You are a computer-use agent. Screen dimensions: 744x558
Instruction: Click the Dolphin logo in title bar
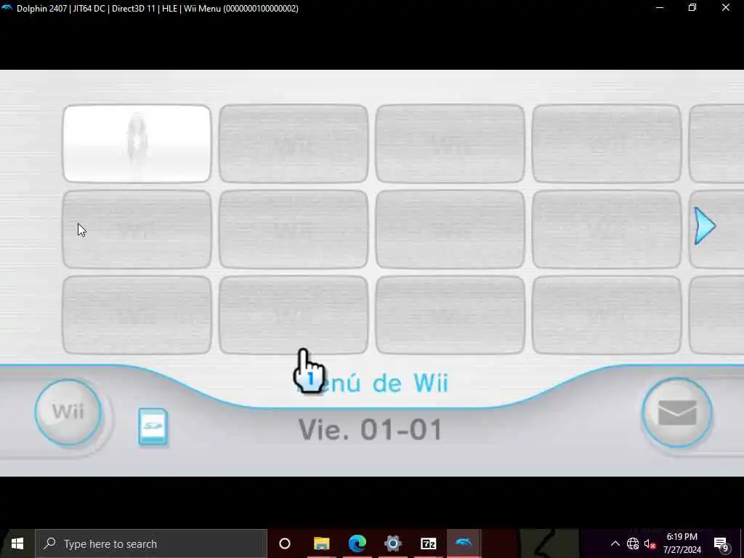[x=7, y=8]
